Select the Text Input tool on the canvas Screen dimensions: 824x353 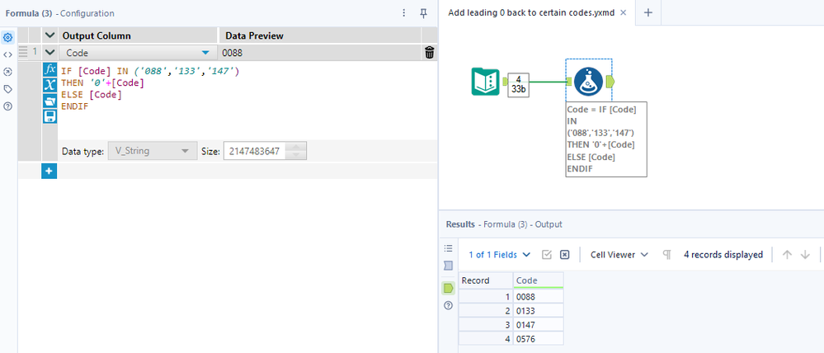[485, 81]
